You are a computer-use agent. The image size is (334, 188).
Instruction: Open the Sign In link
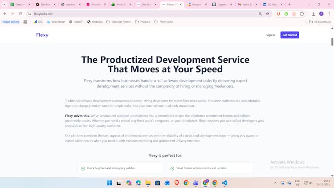pyautogui.click(x=270, y=35)
